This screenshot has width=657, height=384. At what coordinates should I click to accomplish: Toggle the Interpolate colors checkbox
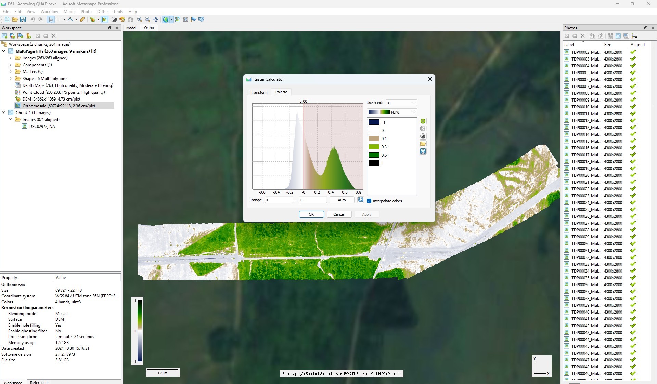(x=369, y=201)
